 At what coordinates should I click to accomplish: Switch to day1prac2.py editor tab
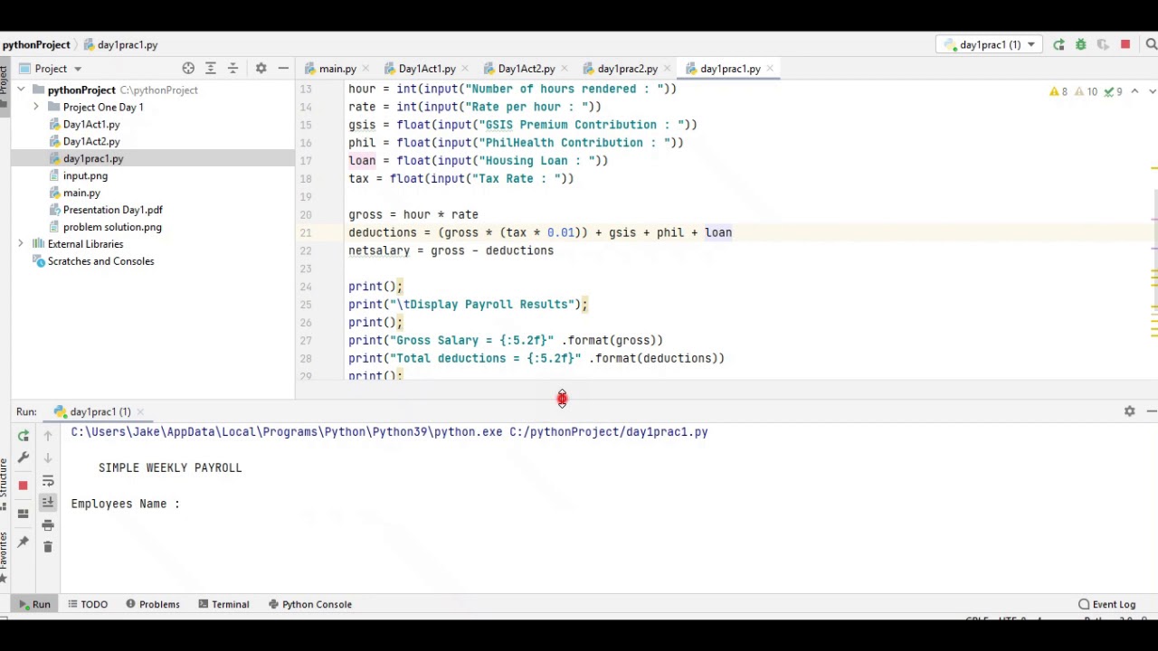pyautogui.click(x=627, y=69)
